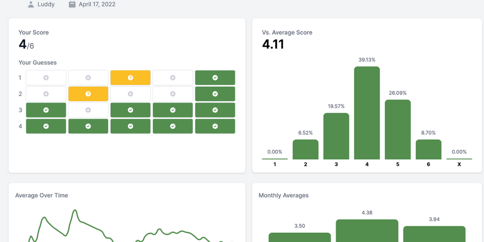Click the first green checkmark in row 3
484x242 pixels.
pos(46,110)
